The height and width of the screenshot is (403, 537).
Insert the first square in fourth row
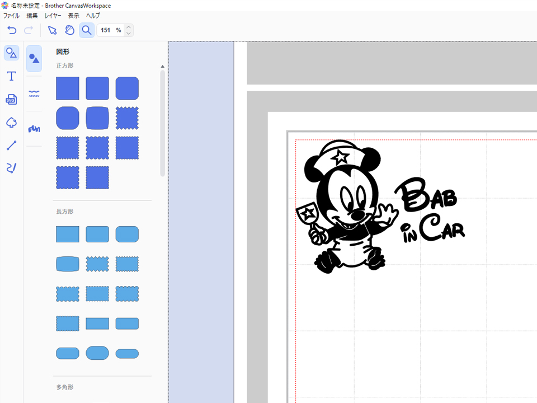[68, 177]
